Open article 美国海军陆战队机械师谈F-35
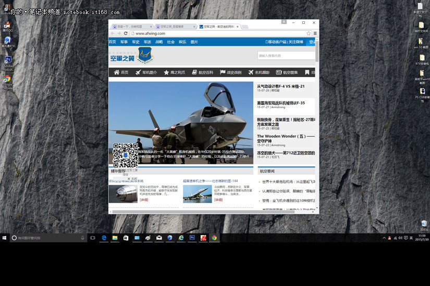This screenshot has width=430, height=286. pyautogui.click(x=281, y=103)
